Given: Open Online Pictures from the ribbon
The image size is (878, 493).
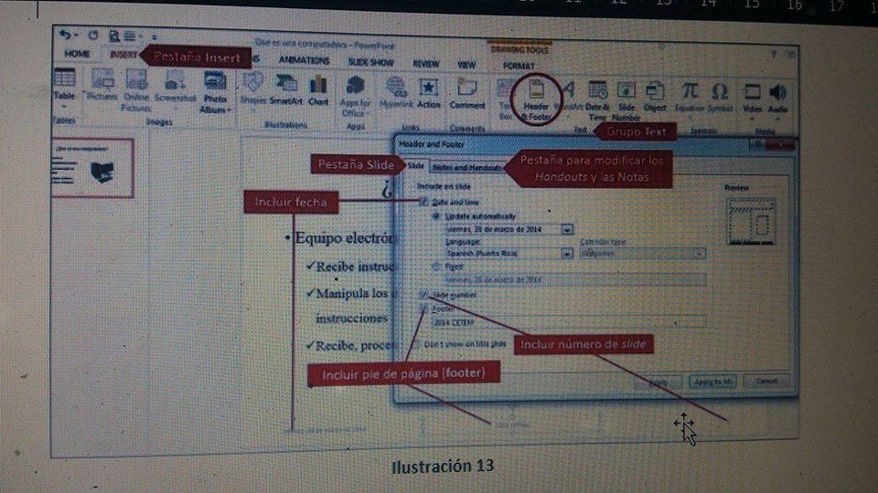Looking at the screenshot, I should pyautogui.click(x=136, y=89).
